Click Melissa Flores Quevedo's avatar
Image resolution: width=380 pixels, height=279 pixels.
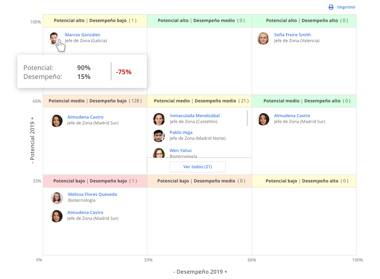(57, 198)
